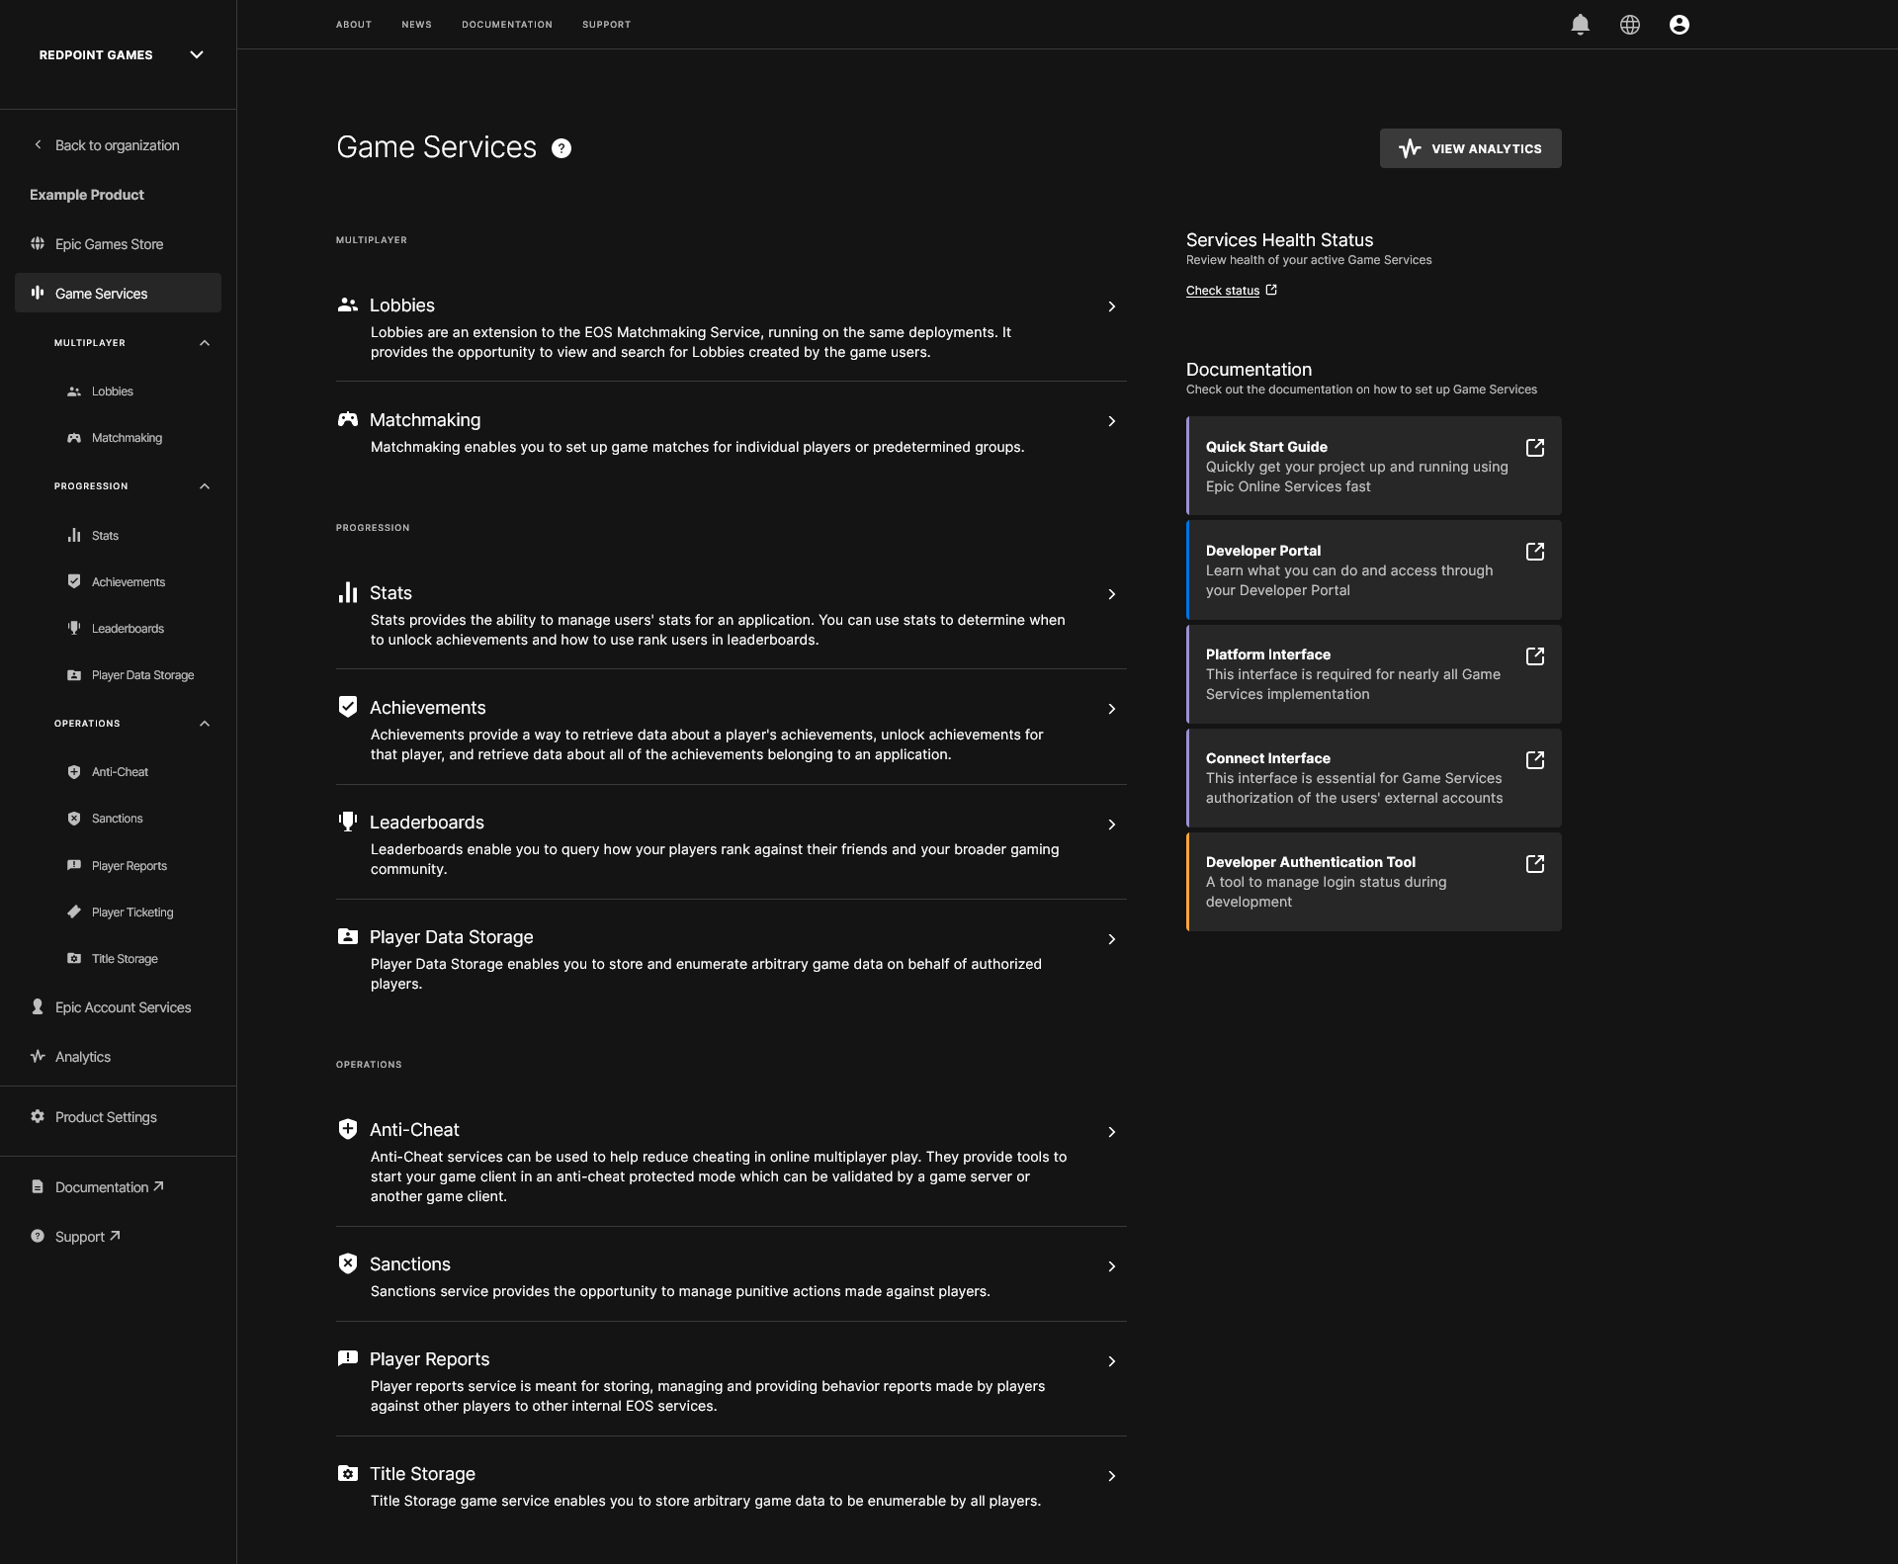This screenshot has width=1898, height=1564.
Task: Open the Check status link
Action: point(1223,290)
